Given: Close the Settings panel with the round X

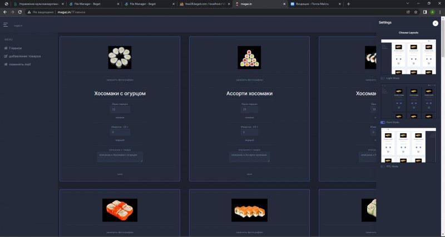Looking at the screenshot, I should [435, 23].
